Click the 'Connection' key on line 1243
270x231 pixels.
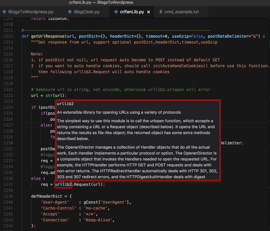[55, 220]
